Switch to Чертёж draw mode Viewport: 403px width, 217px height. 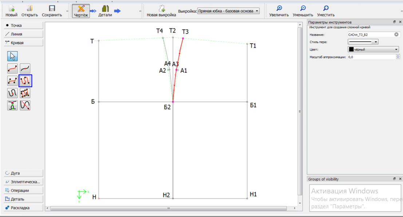tap(81, 11)
